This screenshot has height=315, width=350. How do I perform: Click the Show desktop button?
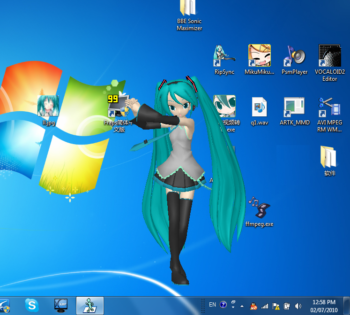coord(346,306)
